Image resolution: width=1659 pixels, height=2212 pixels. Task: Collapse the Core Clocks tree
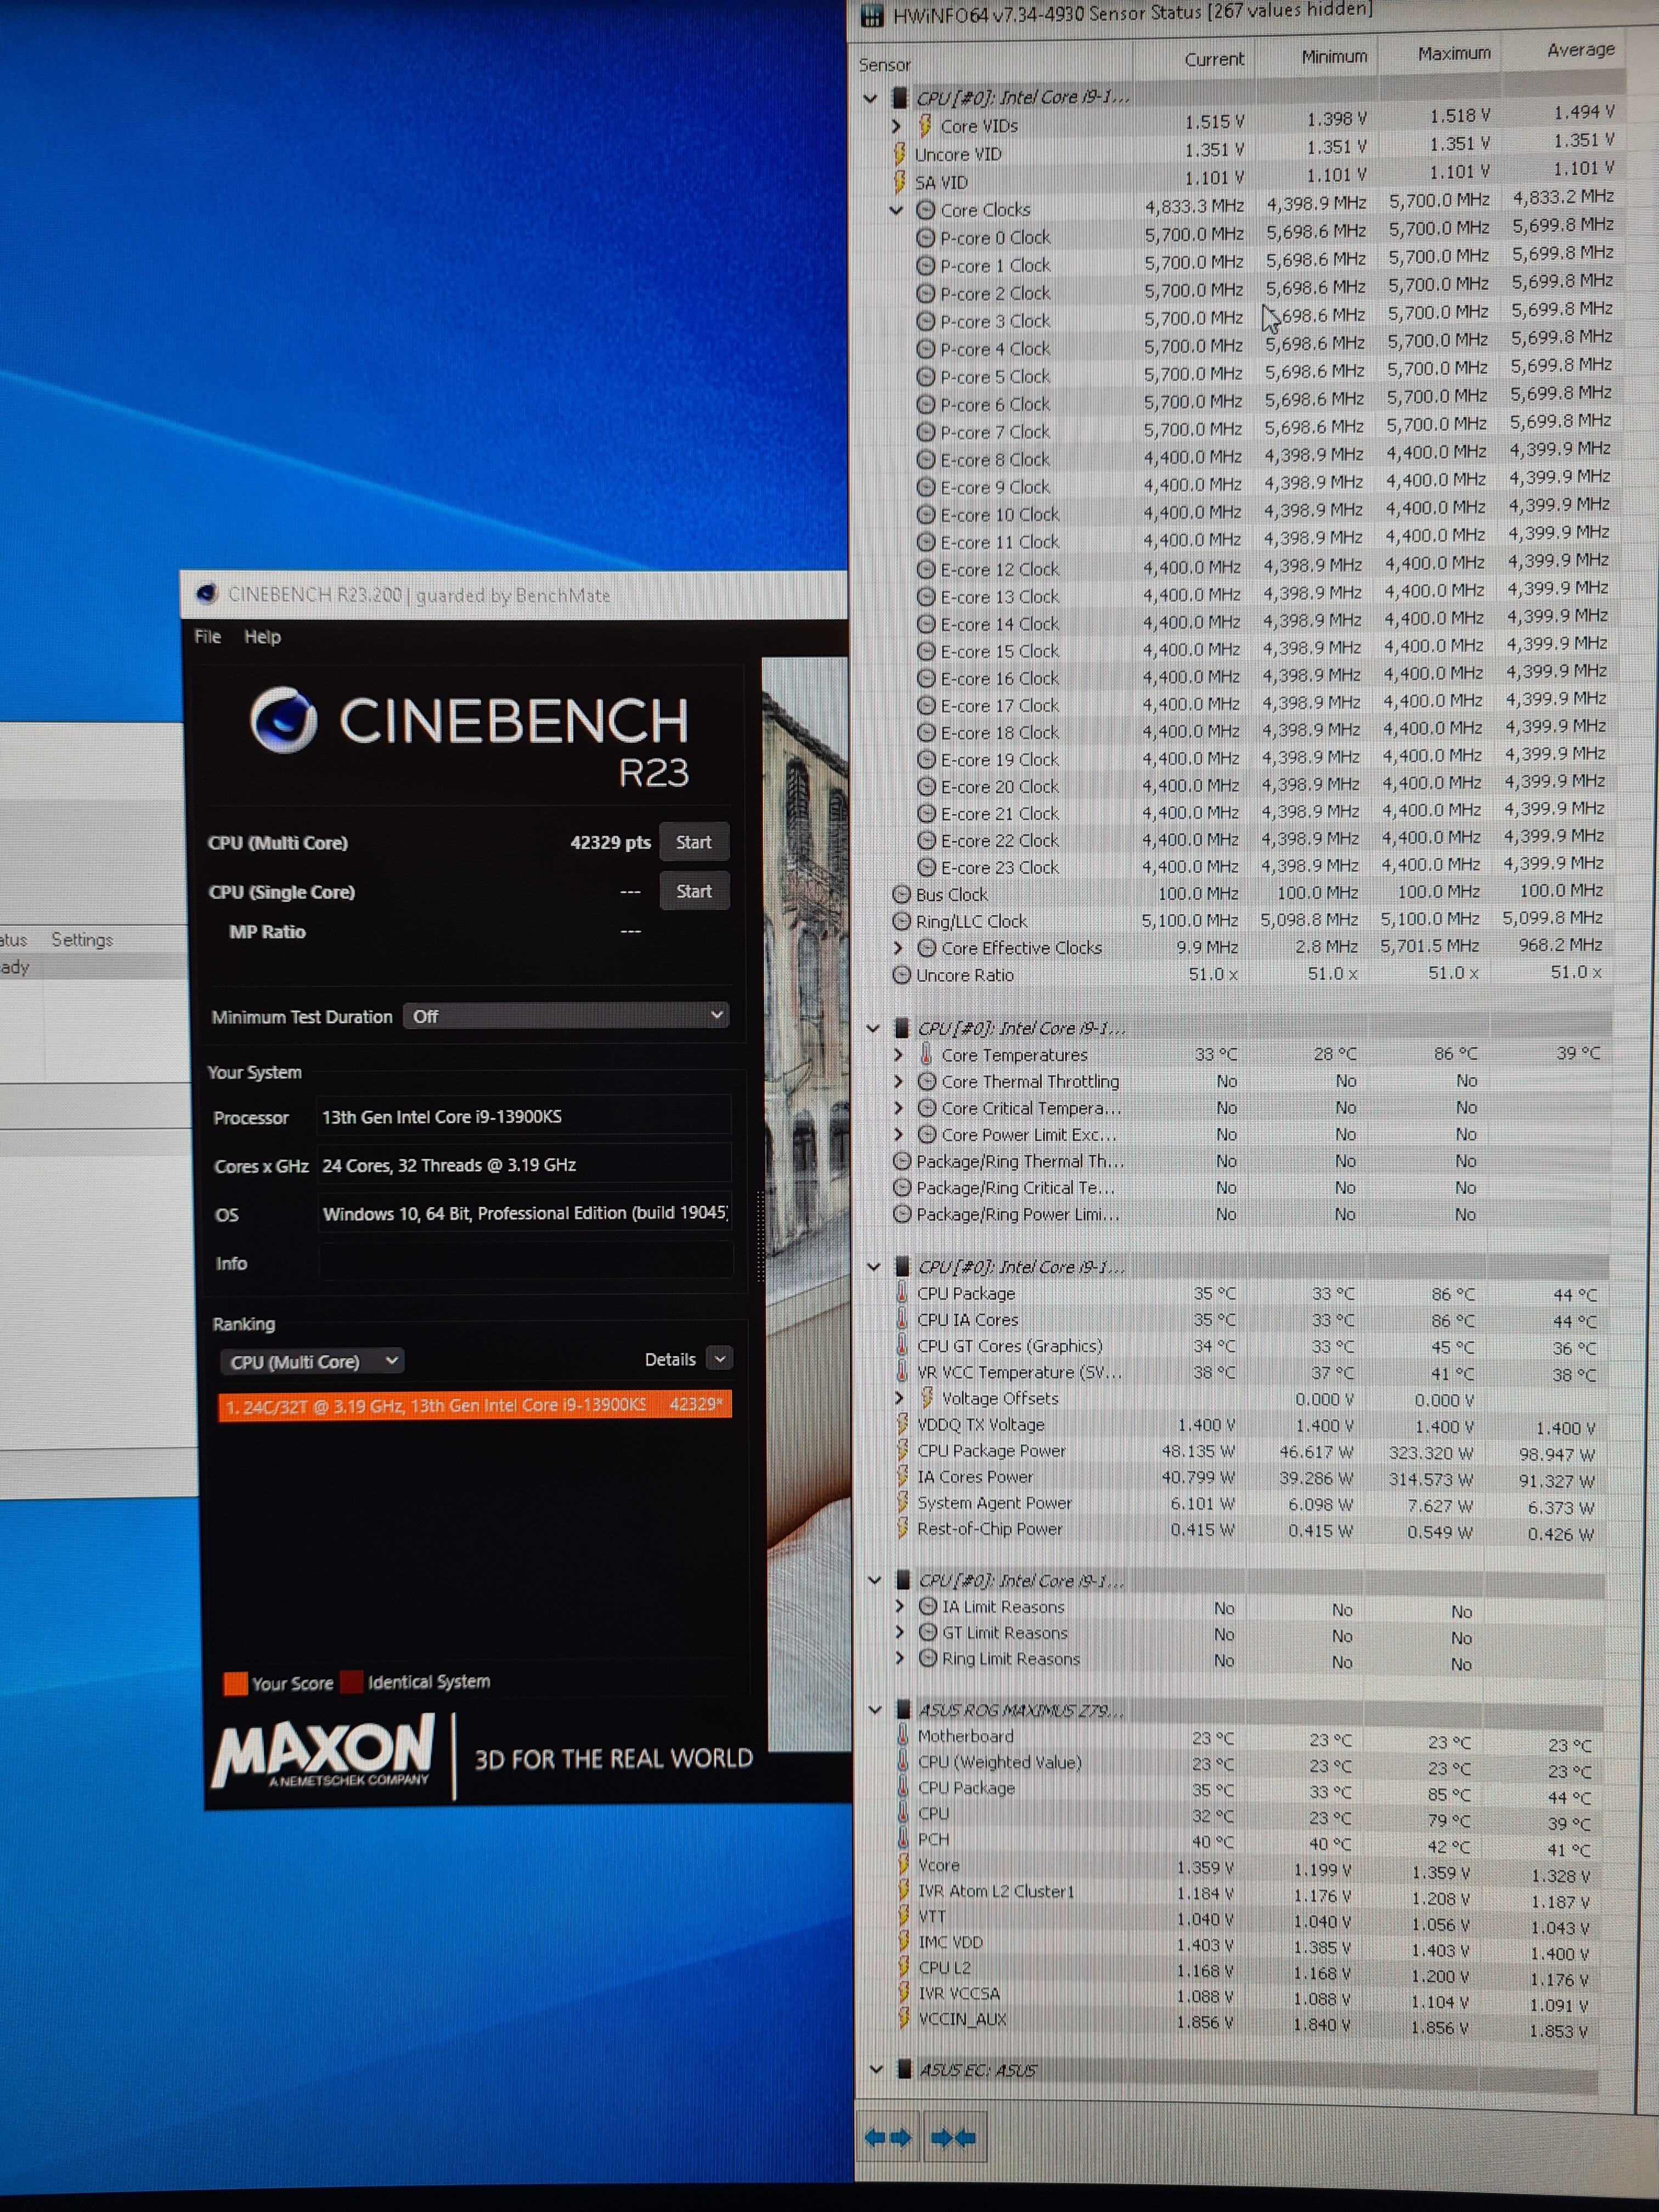896,210
